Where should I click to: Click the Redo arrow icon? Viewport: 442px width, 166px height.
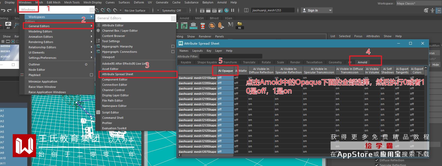(9, 10)
